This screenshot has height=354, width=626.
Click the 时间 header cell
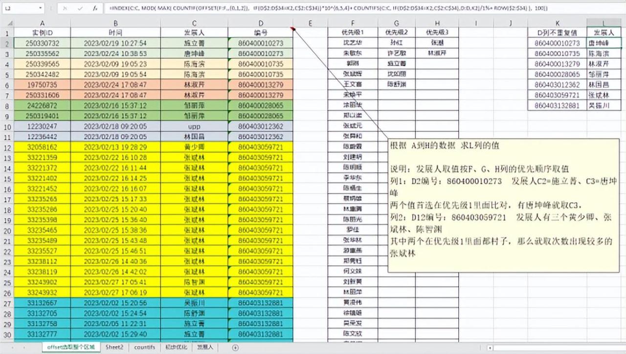pyautogui.click(x=115, y=33)
